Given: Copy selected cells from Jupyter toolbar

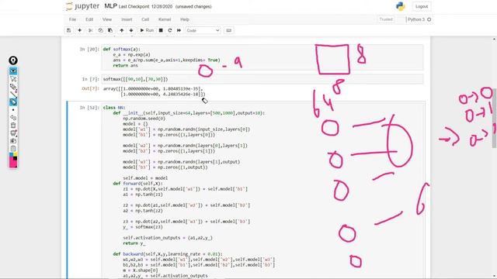Looking at the screenshot, I should coord(100,30).
